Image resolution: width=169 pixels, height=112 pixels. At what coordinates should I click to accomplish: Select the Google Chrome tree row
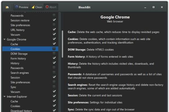pyautogui.click(x=30, y=39)
